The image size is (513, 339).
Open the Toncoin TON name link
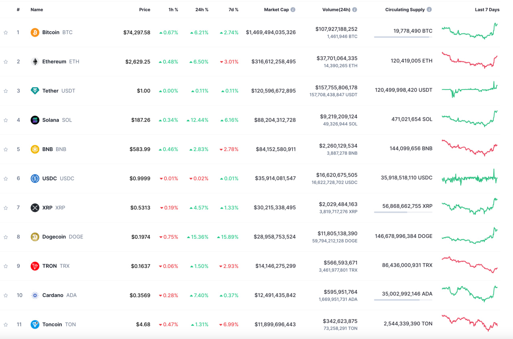(59, 325)
